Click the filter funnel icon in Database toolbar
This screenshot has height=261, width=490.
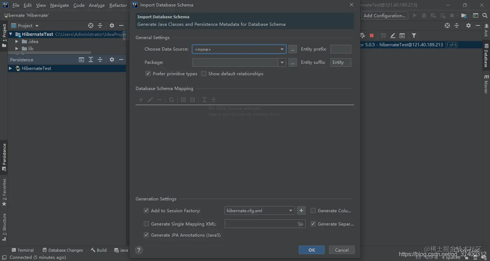click(x=414, y=35)
